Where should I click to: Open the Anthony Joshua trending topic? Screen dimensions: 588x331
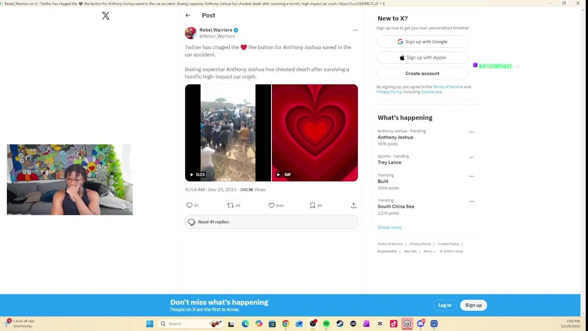(x=395, y=137)
